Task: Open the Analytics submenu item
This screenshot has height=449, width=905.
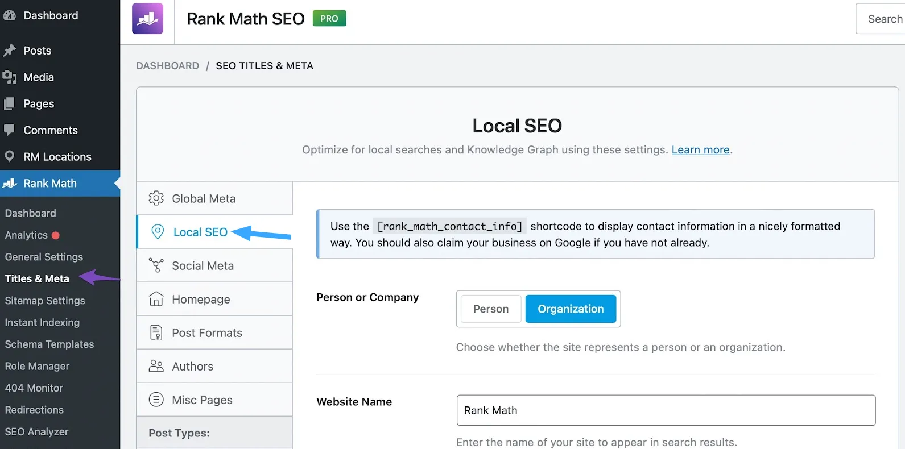Action: [26, 235]
